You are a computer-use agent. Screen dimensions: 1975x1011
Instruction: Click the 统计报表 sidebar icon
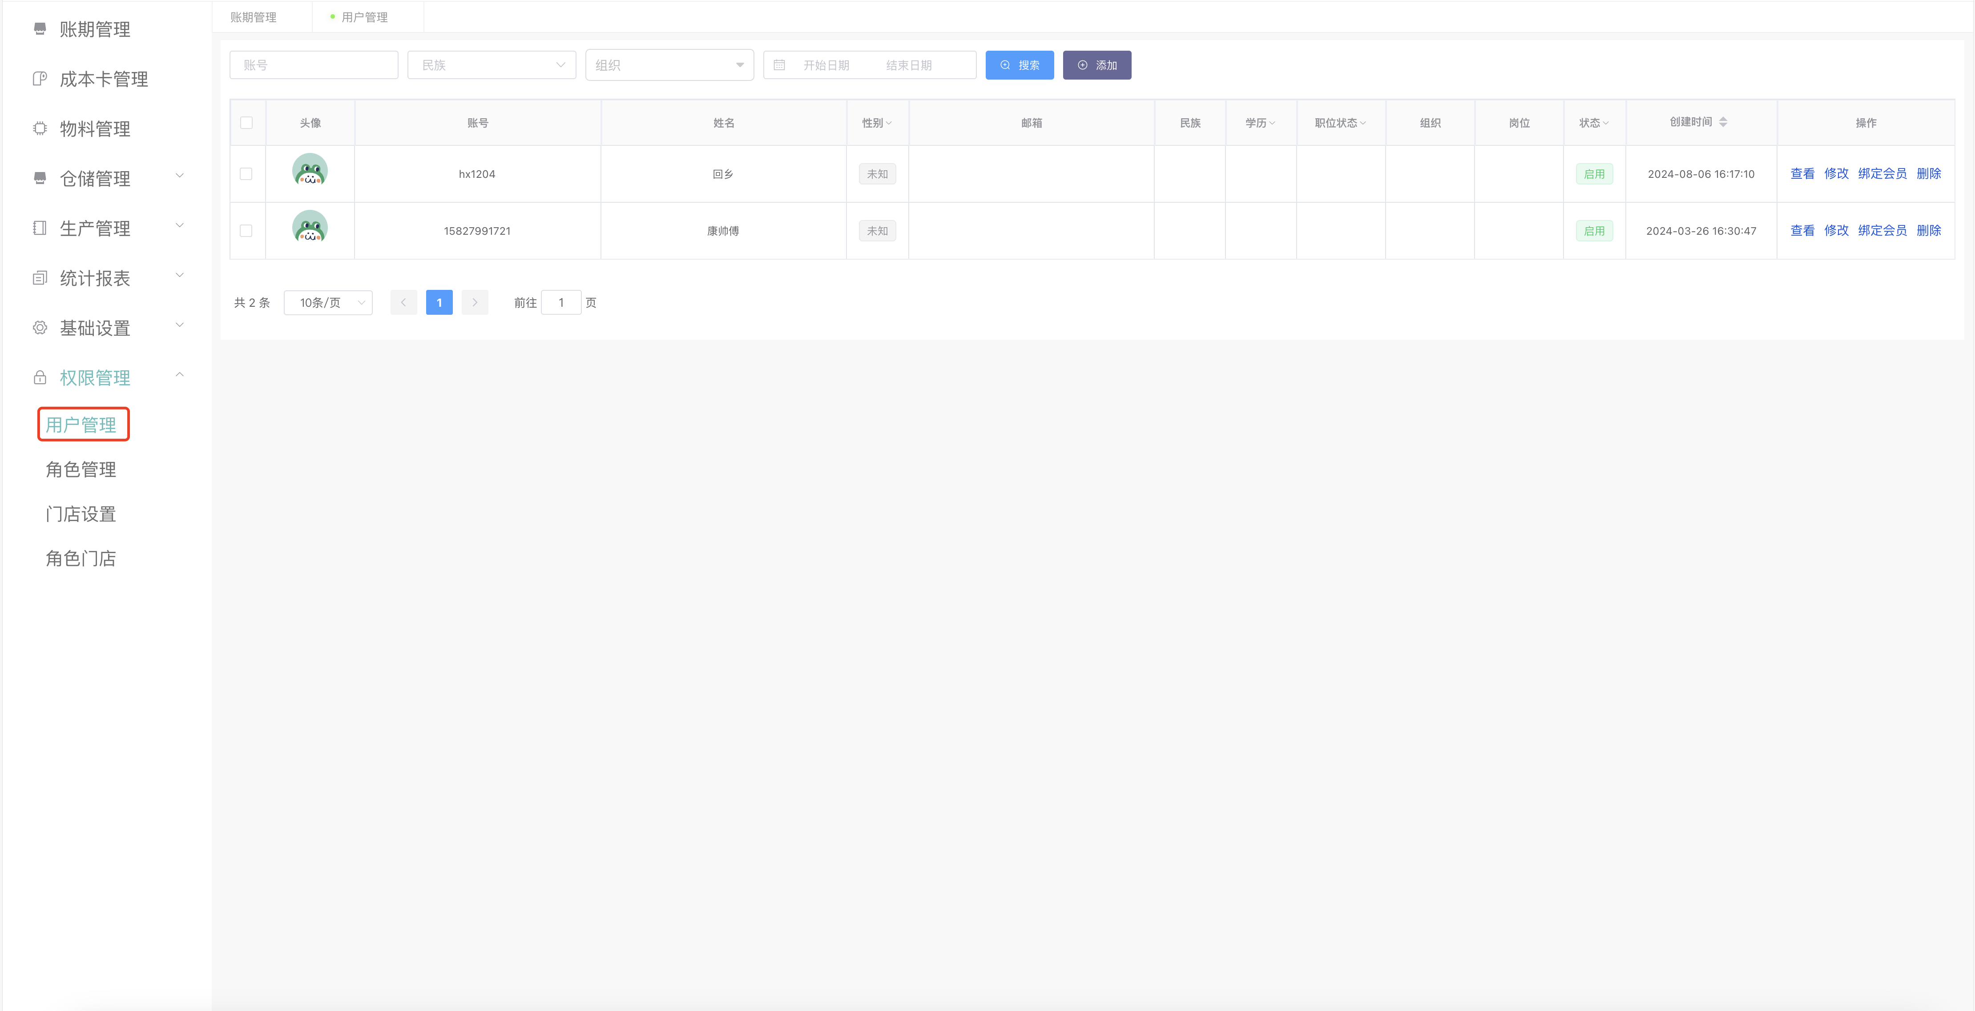[x=40, y=278]
